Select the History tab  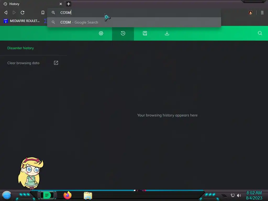pyautogui.click(x=32, y=4)
